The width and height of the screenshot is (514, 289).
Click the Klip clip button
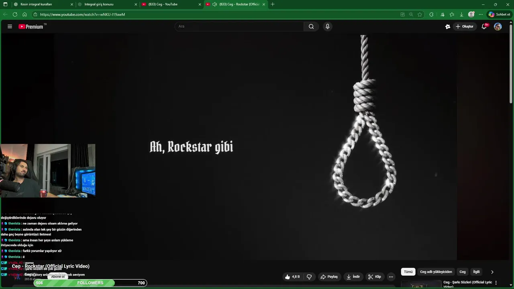point(375,277)
